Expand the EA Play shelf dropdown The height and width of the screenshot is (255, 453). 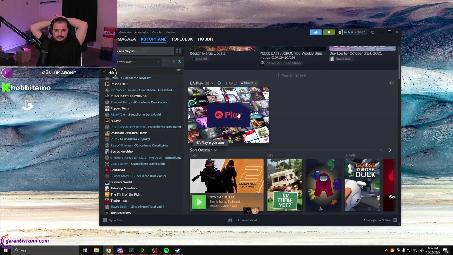[212, 83]
